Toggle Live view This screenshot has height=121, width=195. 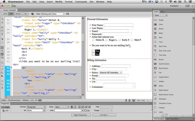[26, 14]
